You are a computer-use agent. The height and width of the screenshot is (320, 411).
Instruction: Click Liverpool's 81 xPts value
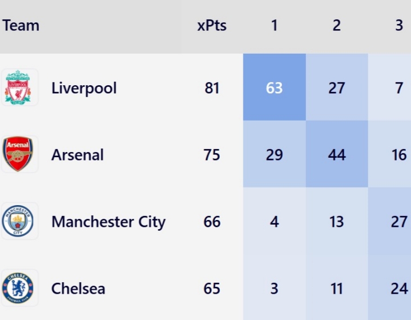click(x=212, y=88)
